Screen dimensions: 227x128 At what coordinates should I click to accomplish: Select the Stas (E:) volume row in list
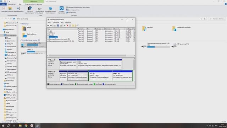point(91,35)
